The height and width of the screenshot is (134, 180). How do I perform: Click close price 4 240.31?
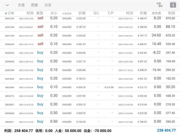click(x=142, y=70)
